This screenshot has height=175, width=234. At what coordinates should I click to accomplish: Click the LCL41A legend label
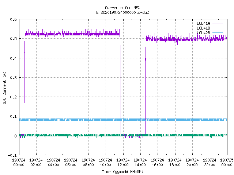[x=203, y=23]
